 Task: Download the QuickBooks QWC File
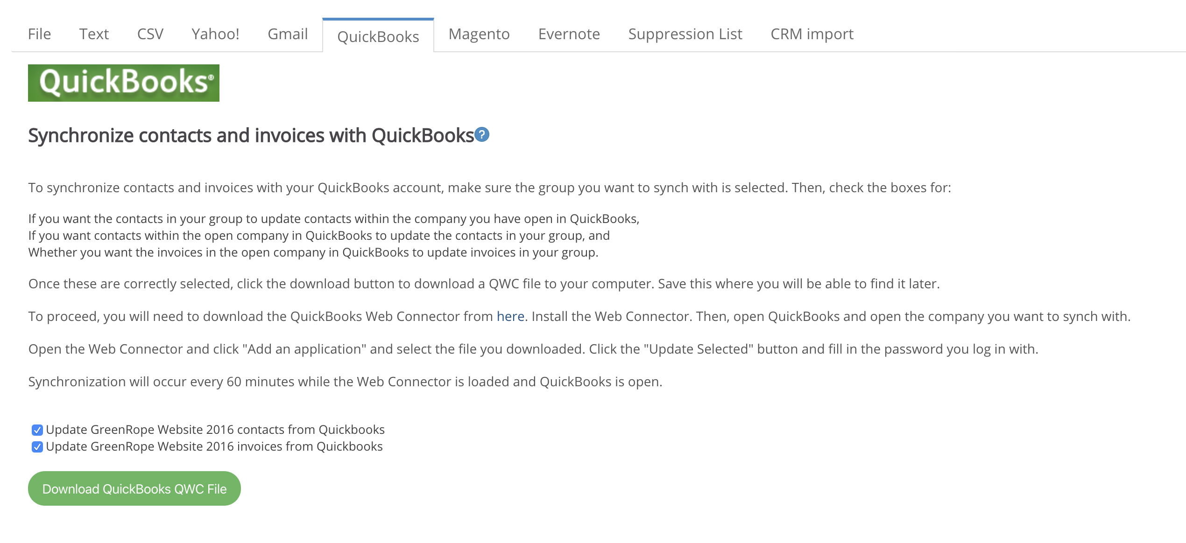click(134, 488)
